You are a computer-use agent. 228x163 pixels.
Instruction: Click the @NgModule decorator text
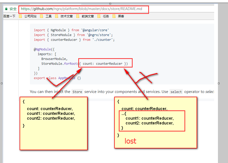(x=44, y=49)
